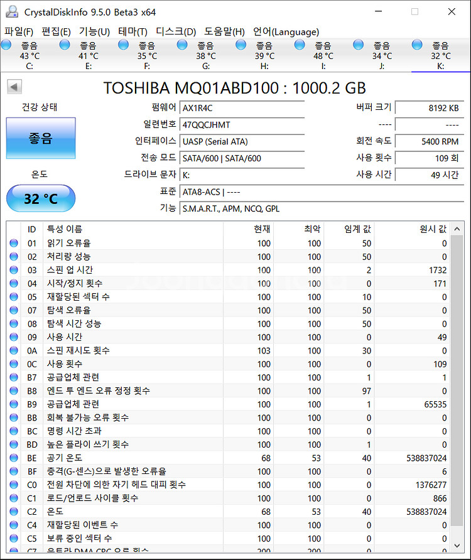This screenshot has height=560, width=471.
Task: Select the row BF 충격(G-센스) 오류율
Action: coord(229,471)
